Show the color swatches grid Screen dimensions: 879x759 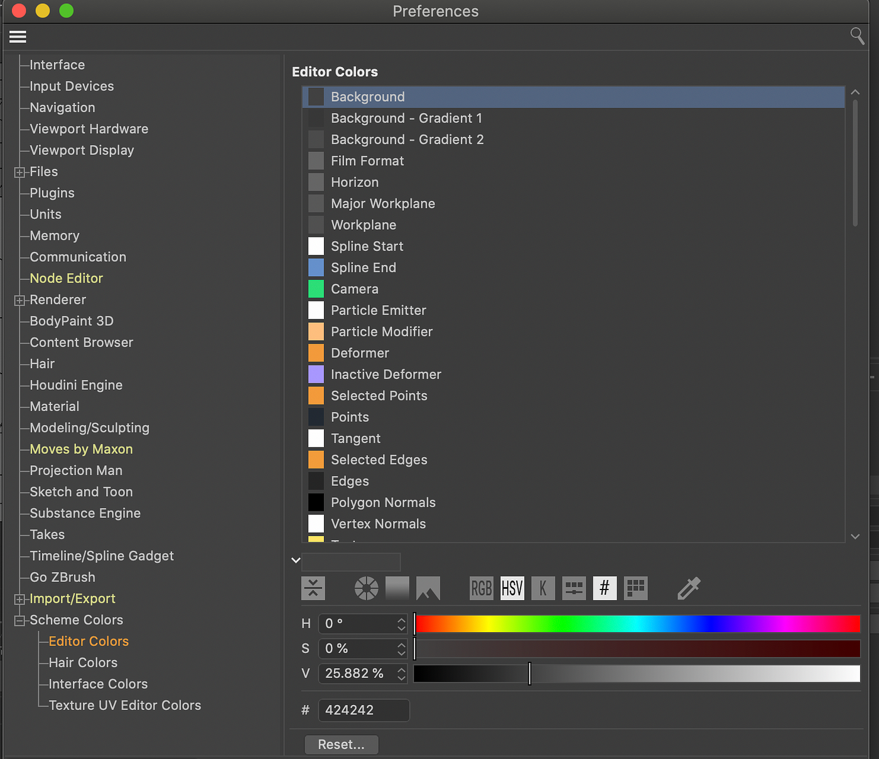(636, 588)
